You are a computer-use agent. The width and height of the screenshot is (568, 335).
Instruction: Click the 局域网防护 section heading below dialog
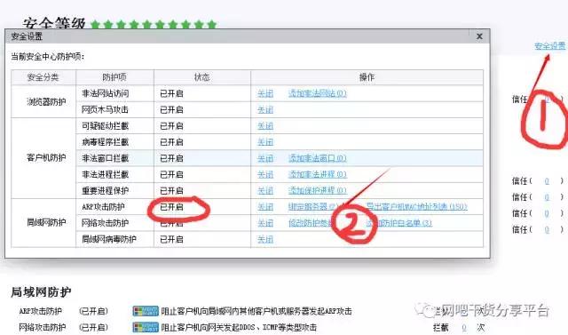coord(41,291)
